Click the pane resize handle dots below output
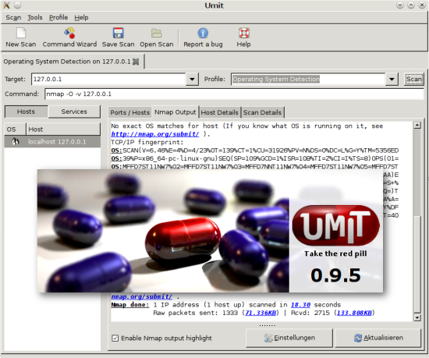Screen dimensions: 429x358 pyautogui.click(x=267, y=325)
